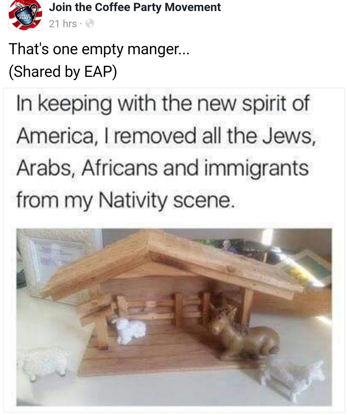This screenshot has width=347, height=415.
Task: Open the shared Nativity meme image
Action: (x=174, y=250)
